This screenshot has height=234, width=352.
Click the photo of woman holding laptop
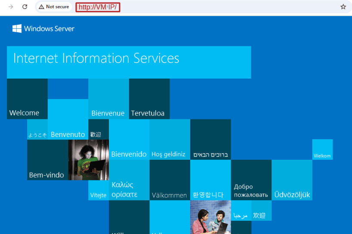pos(89,160)
